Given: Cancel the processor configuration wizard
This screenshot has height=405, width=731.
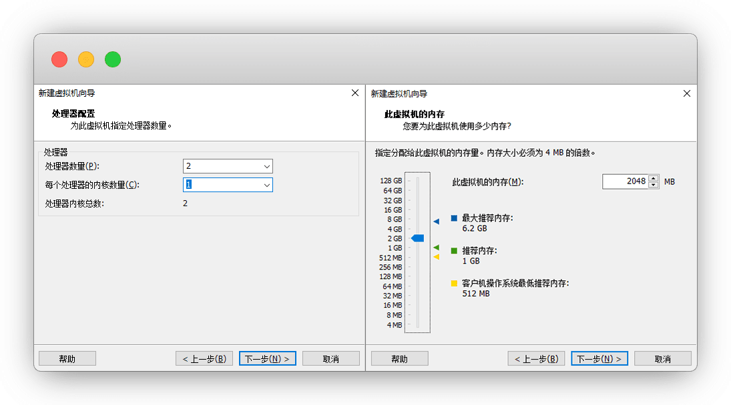Looking at the screenshot, I should coord(330,358).
